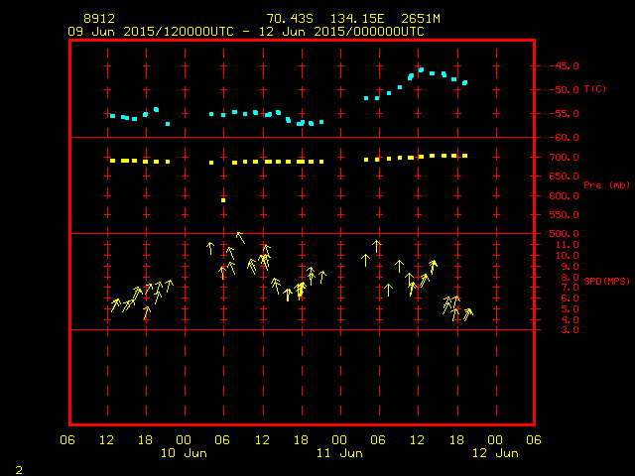The height and width of the screenshot is (476, 635).
Task: Click the 12 Jun date label
Action: [x=495, y=453]
